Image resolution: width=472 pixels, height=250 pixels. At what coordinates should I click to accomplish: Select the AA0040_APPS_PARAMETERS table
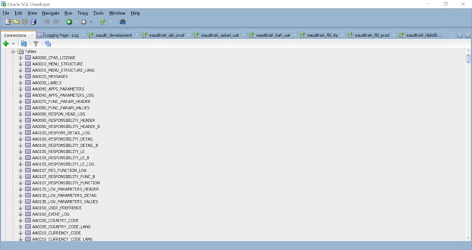tap(58, 89)
